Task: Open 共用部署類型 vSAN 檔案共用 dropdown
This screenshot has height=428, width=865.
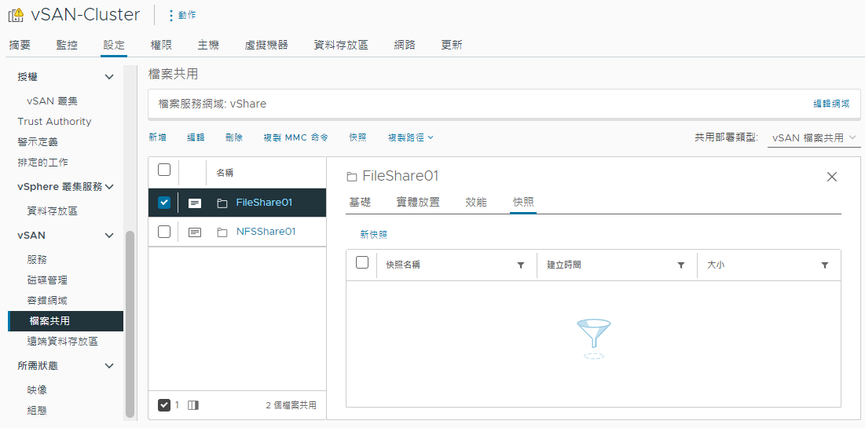Action: click(x=814, y=138)
